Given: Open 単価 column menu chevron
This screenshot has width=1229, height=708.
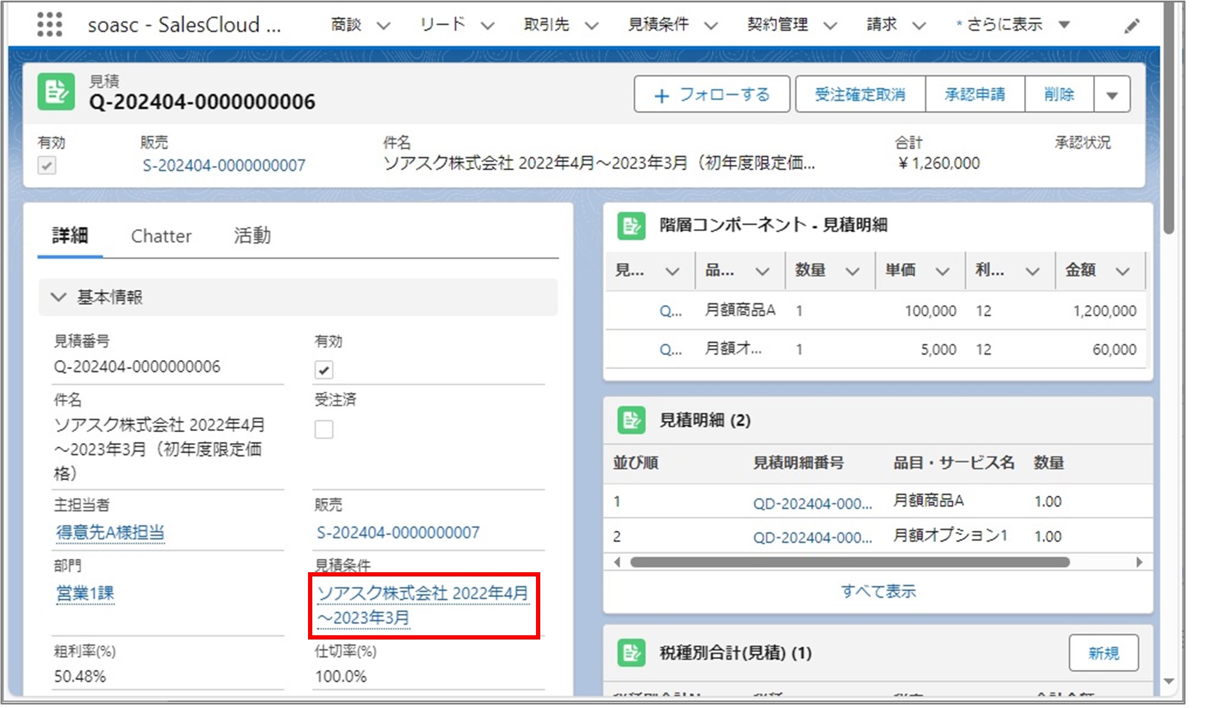Looking at the screenshot, I should click(942, 271).
